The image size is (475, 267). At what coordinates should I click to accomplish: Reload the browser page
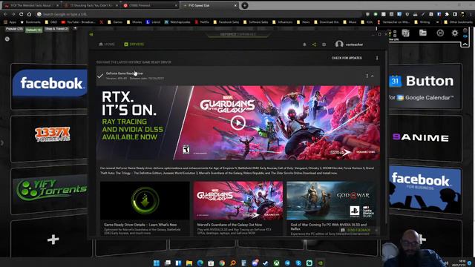point(21,14)
